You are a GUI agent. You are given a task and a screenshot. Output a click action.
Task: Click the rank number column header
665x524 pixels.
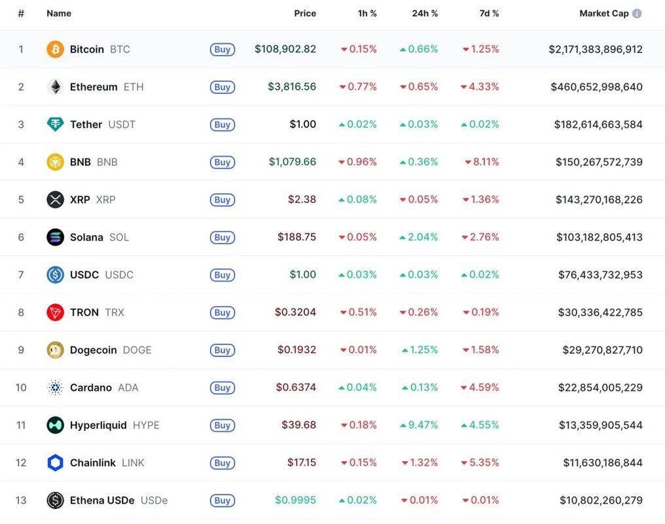coord(21,14)
